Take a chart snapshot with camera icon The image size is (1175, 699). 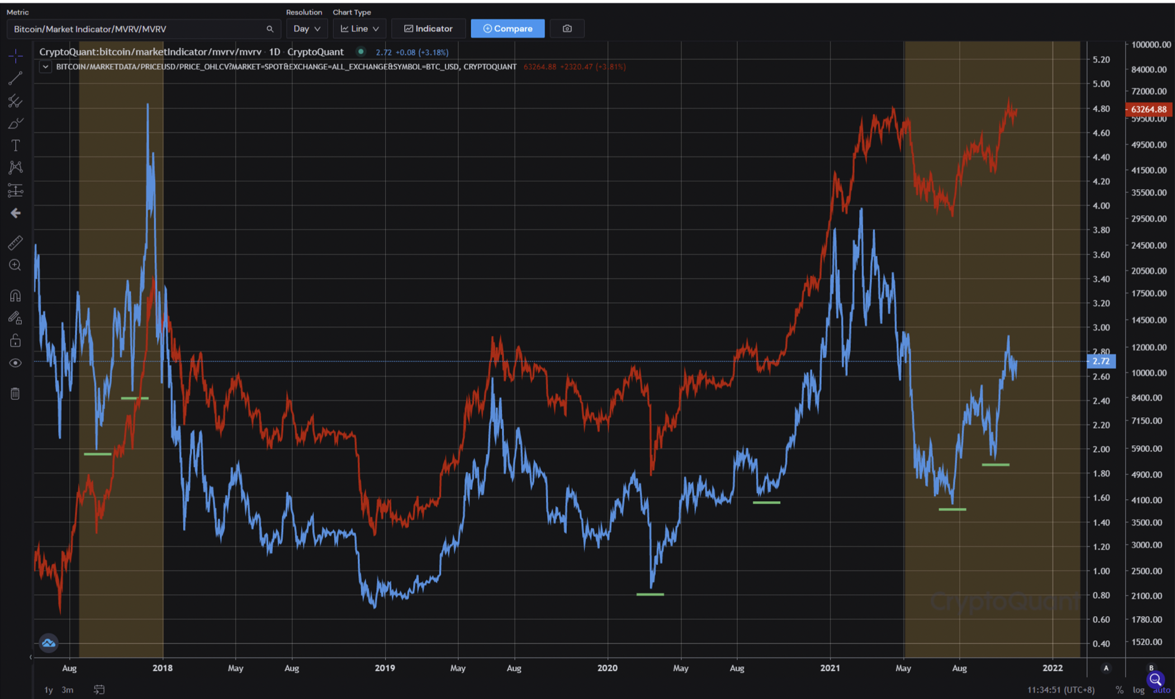[x=567, y=29]
